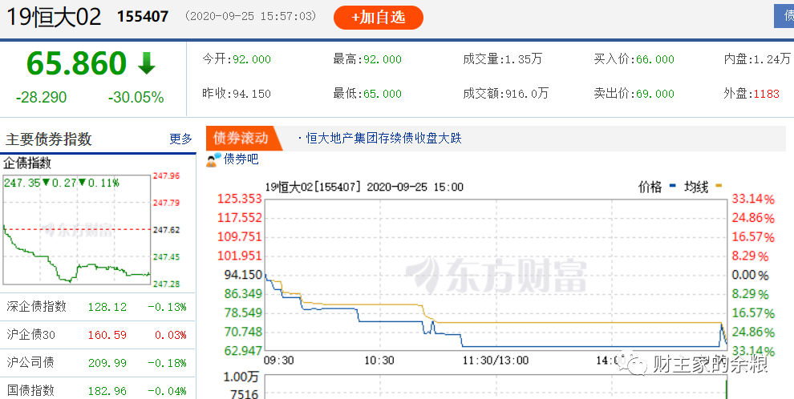Click the 10:30 time axis label
This screenshot has width=794, height=399.
[x=379, y=361]
